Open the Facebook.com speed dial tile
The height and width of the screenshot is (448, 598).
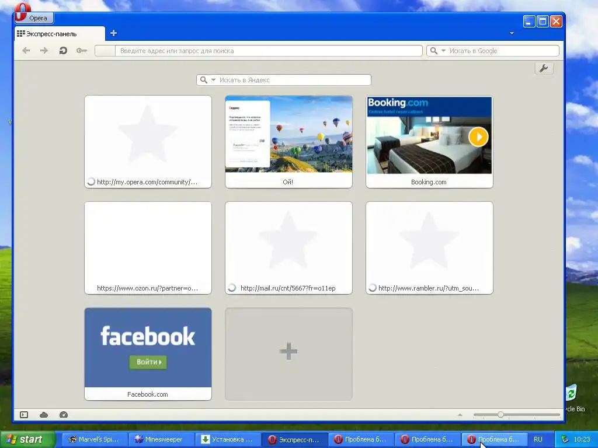[x=148, y=354]
